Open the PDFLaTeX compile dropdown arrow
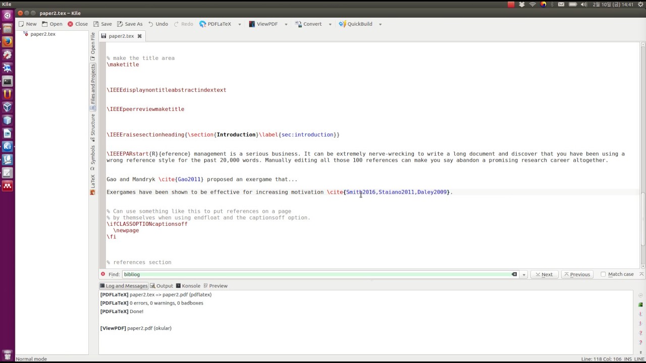 (239, 24)
